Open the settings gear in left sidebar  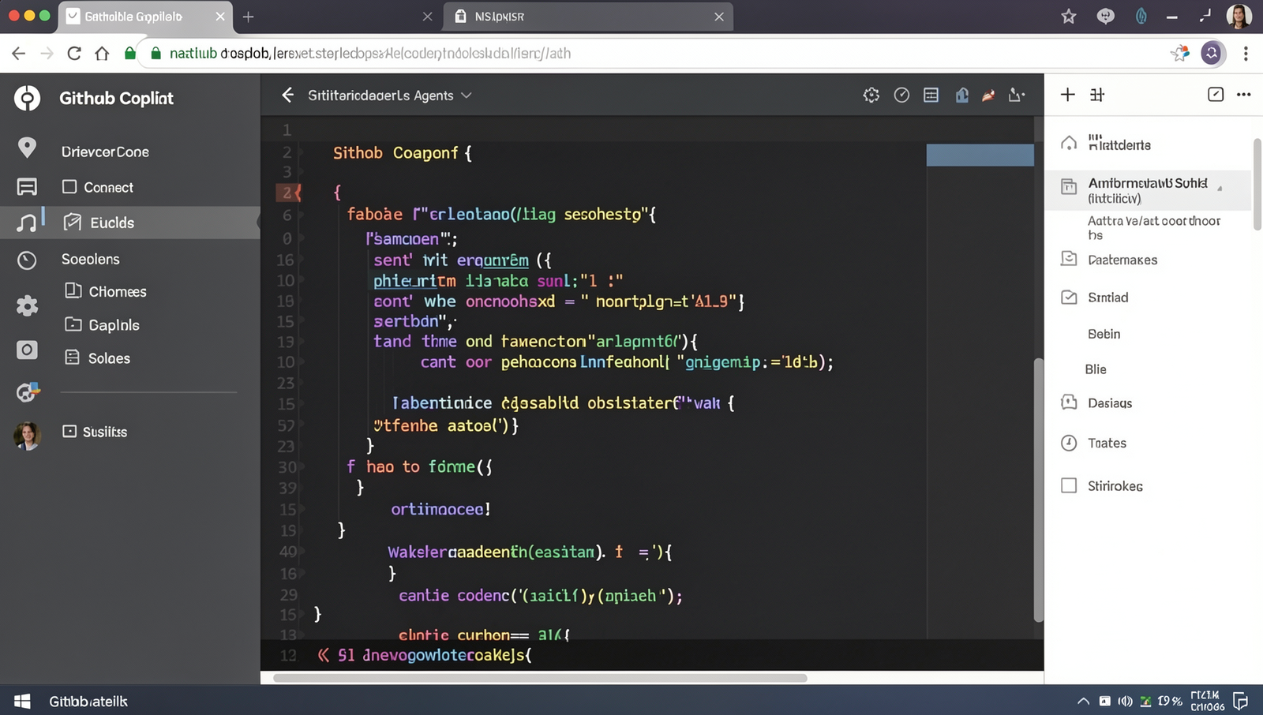27,306
